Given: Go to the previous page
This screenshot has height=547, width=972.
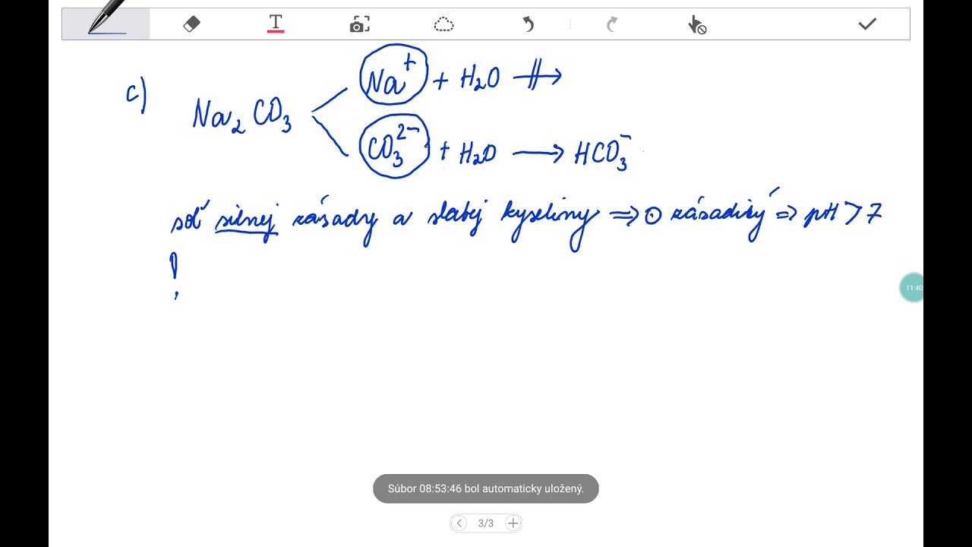Looking at the screenshot, I should [x=459, y=523].
